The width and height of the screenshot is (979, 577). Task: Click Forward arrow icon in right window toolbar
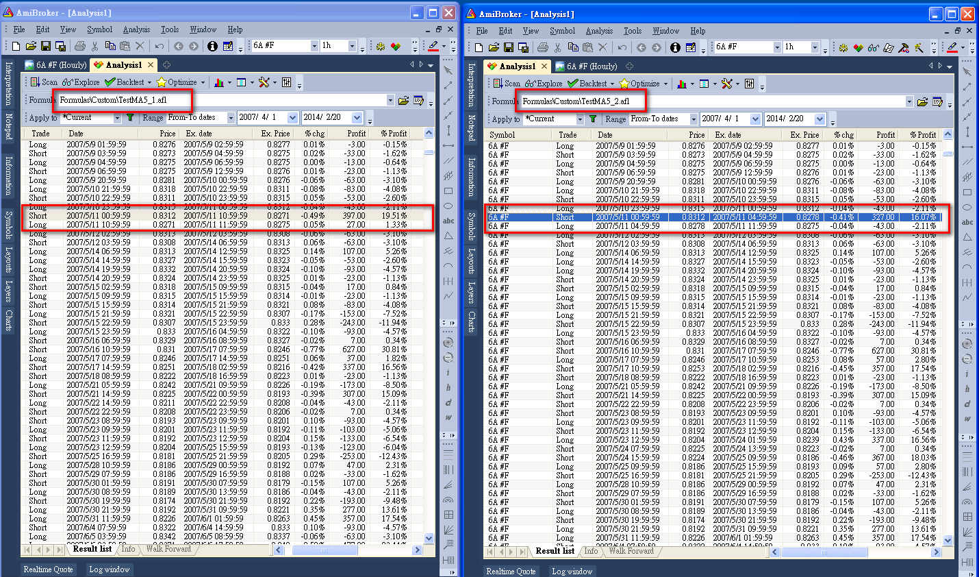pyautogui.click(x=656, y=47)
